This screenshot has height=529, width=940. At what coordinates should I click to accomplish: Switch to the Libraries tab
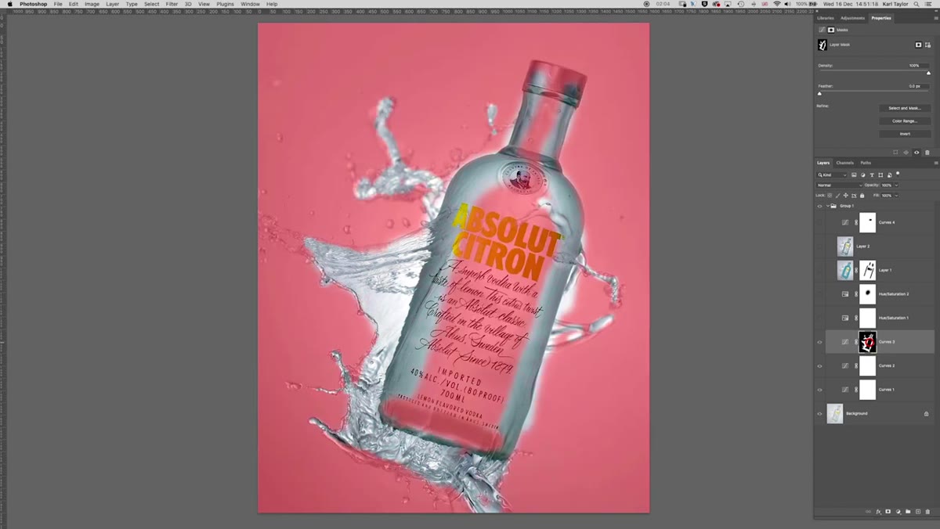(826, 18)
